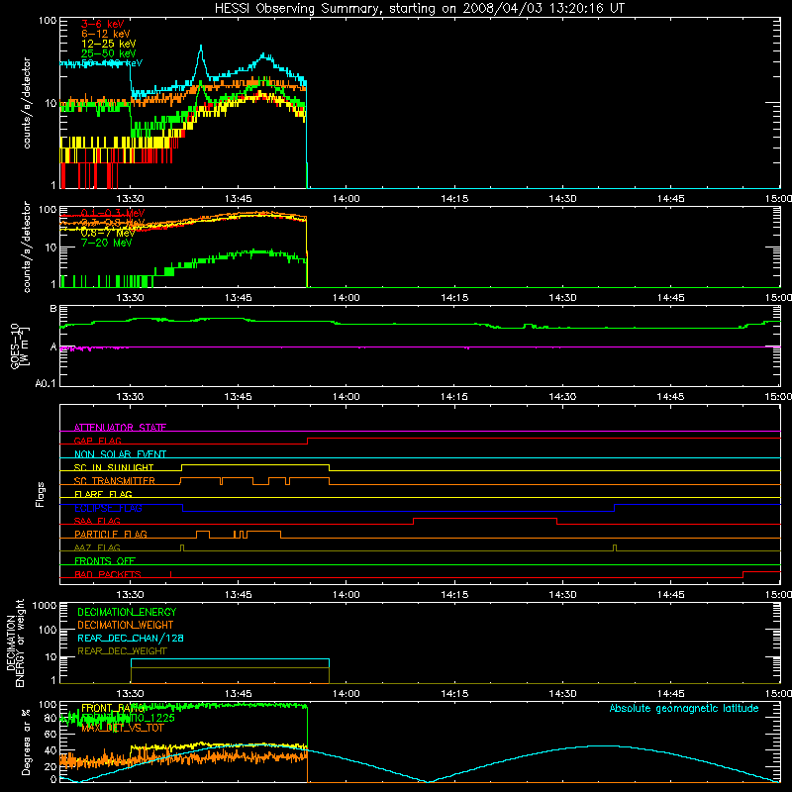Click the raised BAD_PACKETS step near 15:00
Screen dimensions: 792x792
[761, 572]
